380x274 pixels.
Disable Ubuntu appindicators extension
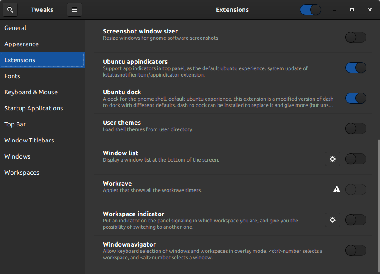point(355,68)
